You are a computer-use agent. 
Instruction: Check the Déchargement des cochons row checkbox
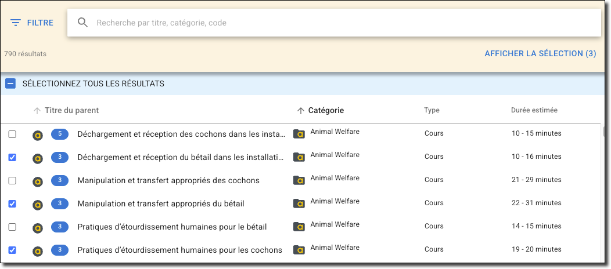point(12,134)
